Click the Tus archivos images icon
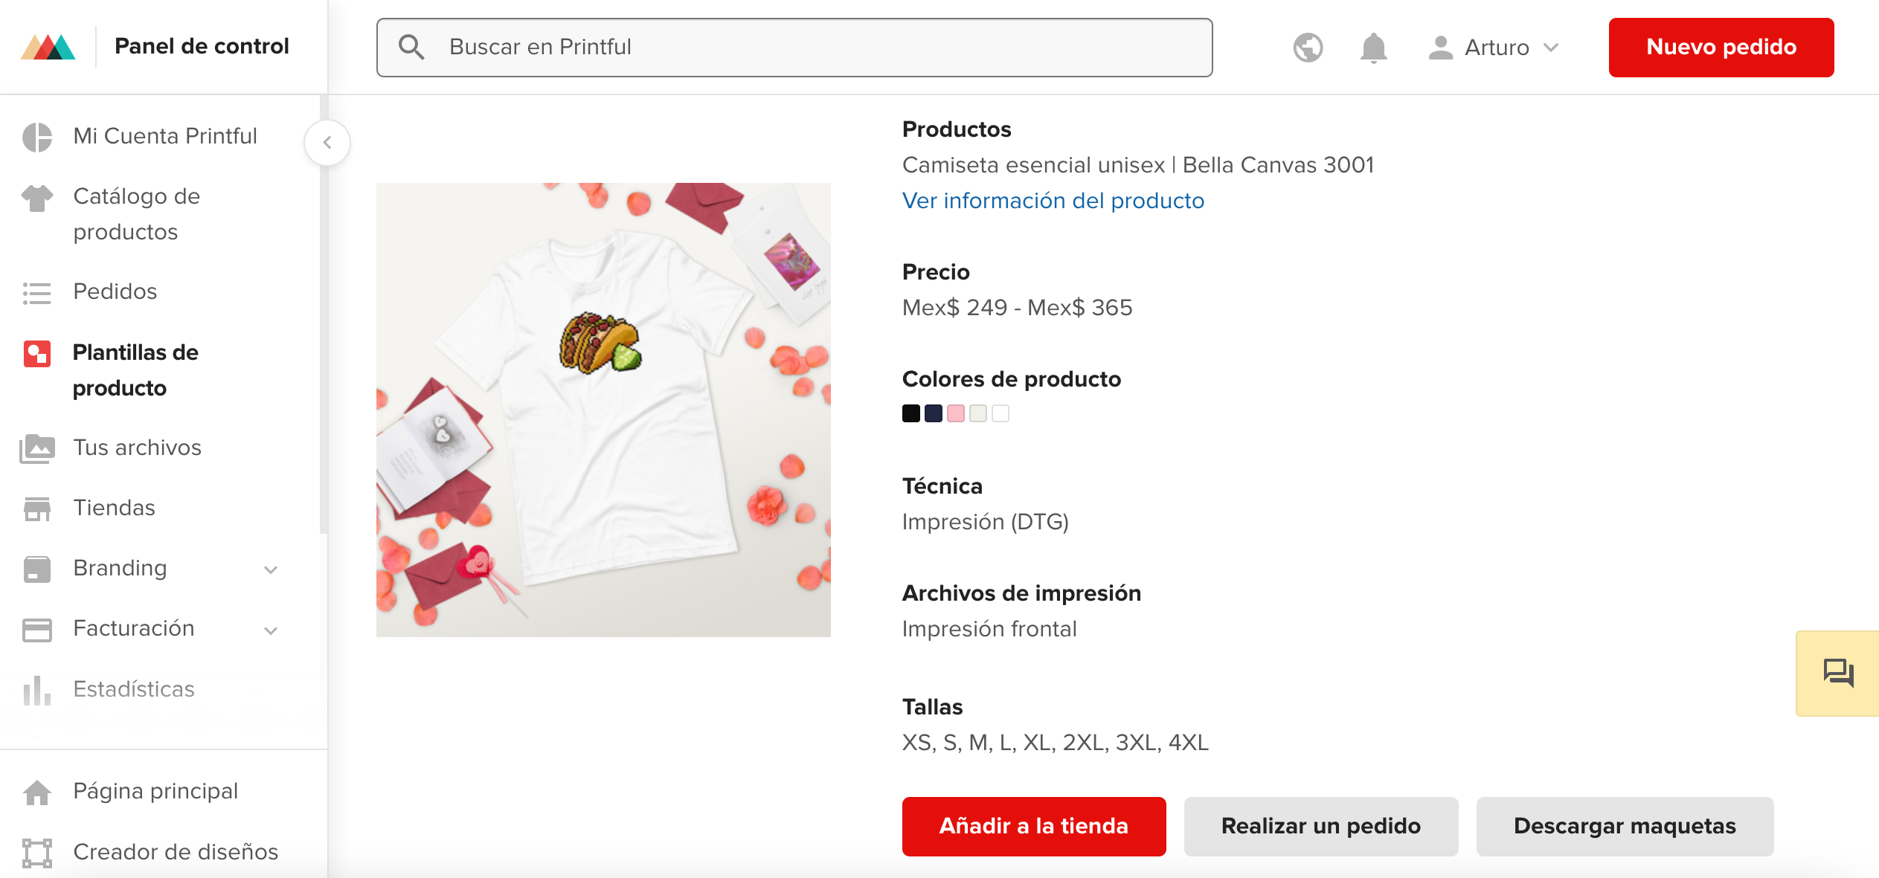 (37, 448)
